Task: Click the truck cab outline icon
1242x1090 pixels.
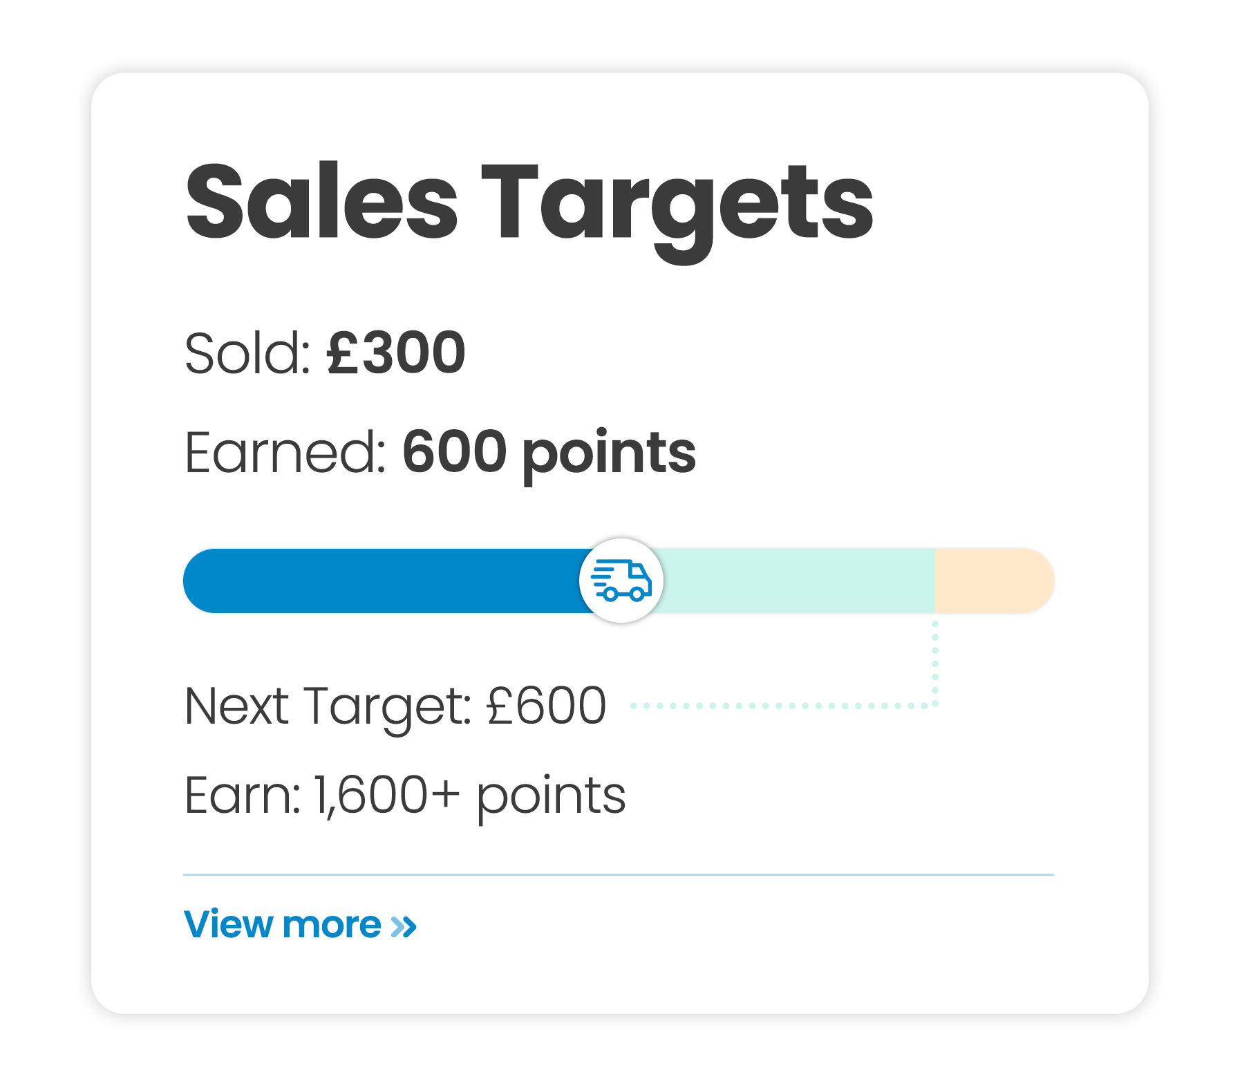Action: 637,570
